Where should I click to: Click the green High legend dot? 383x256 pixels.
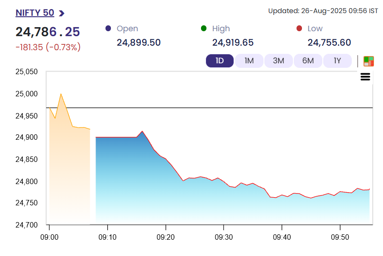click(x=204, y=28)
